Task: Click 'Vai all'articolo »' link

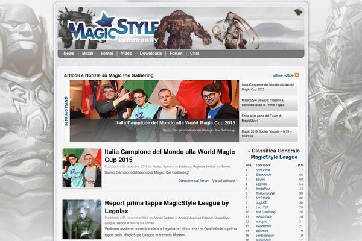Action: [x=225, y=181]
